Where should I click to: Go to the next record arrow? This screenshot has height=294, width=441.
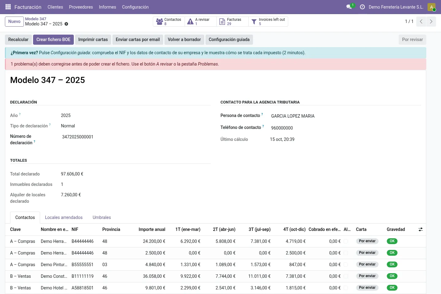[431, 21]
